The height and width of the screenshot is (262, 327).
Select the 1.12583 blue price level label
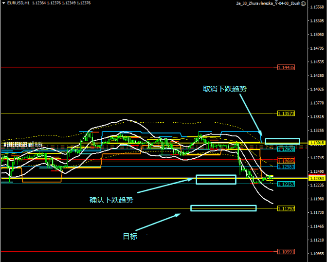tap(286, 167)
